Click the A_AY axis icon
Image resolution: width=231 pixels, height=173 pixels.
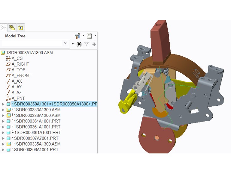[x=9, y=87]
